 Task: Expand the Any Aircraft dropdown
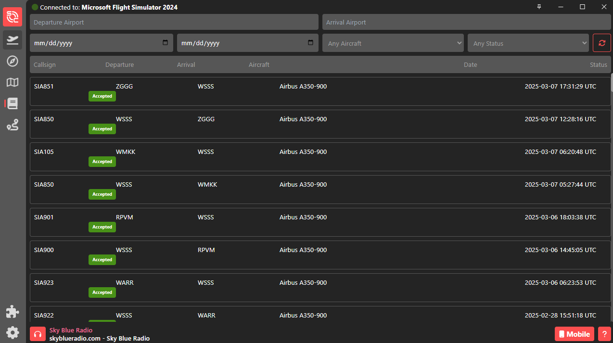tap(393, 43)
